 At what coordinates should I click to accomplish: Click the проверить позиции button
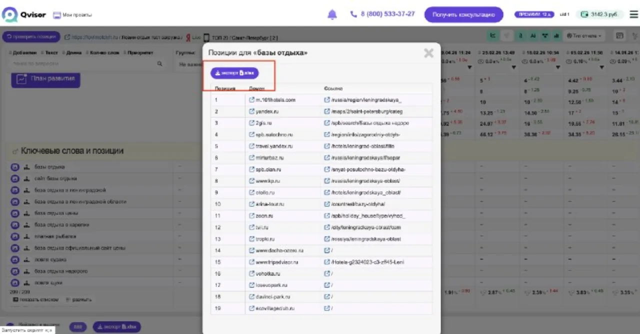[31, 37]
